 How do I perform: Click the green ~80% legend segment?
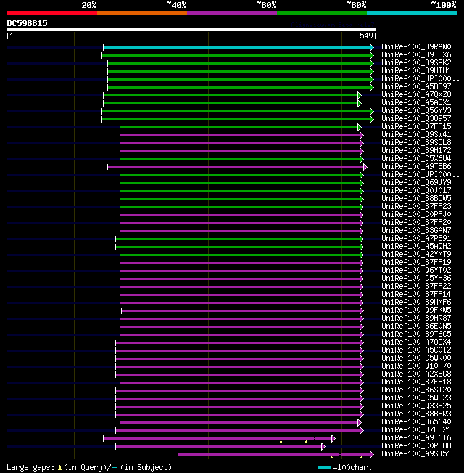tap(322, 13)
